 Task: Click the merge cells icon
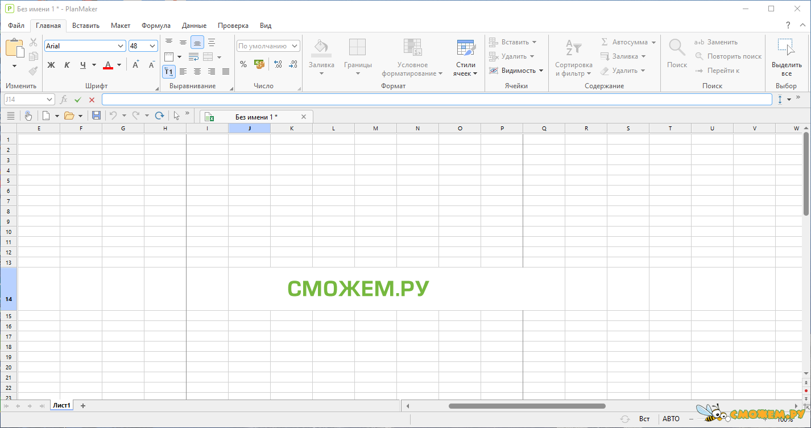tap(208, 57)
